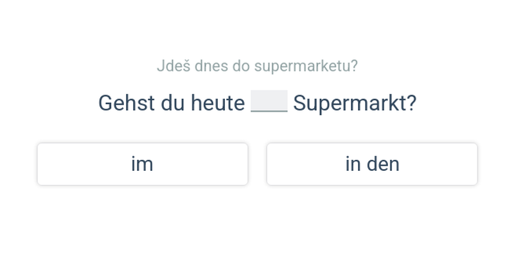
Task: Choose the "im" answer button
Action: 142,164
